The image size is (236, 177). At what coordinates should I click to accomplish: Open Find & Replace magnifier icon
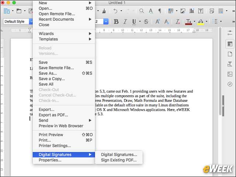tap(142, 11)
